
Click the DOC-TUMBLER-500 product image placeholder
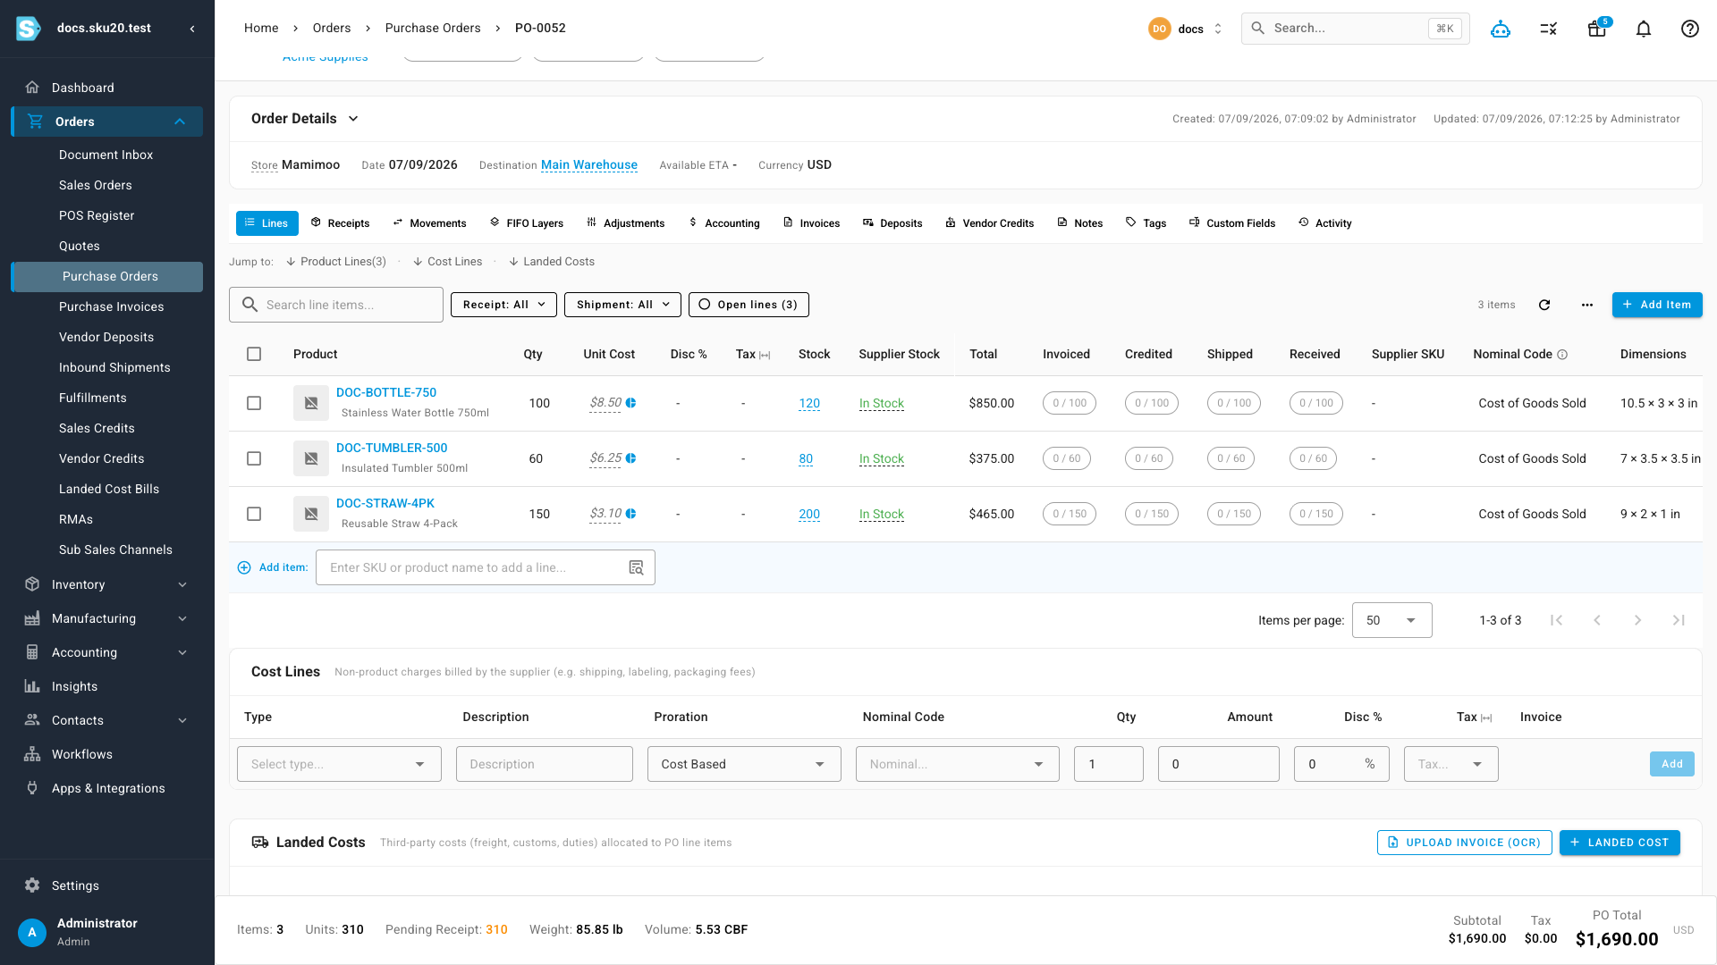311,458
